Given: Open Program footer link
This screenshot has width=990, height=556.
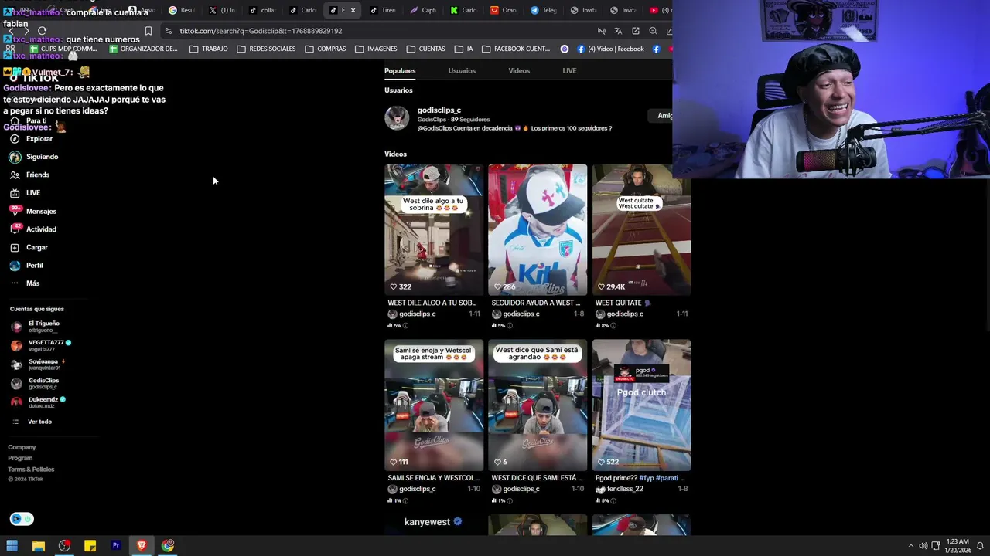Looking at the screenshot, I should coord(20,458).
